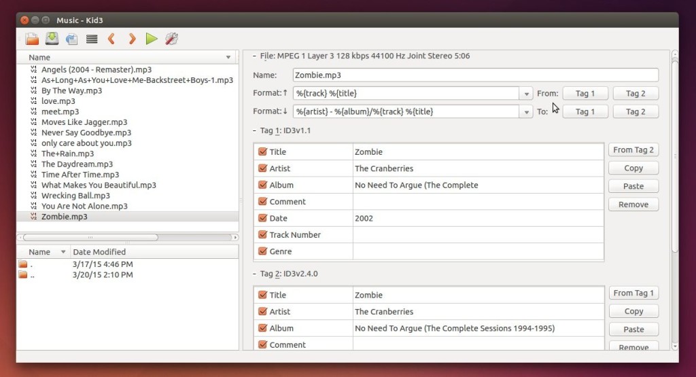696x377 pixels.
Task: Click tag icon beside Never Say Goodbye.mp3
Action: (34, 132)
